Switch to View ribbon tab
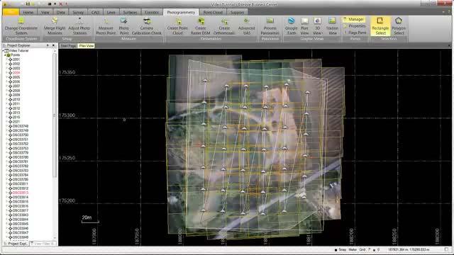The height and width of the screenshot is (255, 454). [45, 13]
